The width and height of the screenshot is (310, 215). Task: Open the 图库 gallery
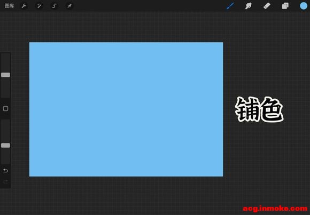tap(9, 6)
